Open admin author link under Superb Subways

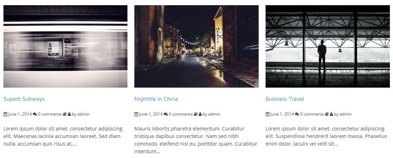click(83, 114)
